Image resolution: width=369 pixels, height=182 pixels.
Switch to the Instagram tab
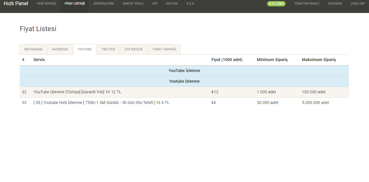33,49
